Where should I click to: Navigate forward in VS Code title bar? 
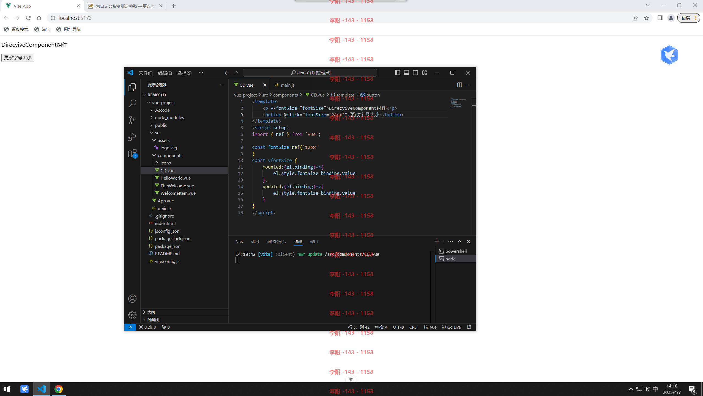[236, 73]
